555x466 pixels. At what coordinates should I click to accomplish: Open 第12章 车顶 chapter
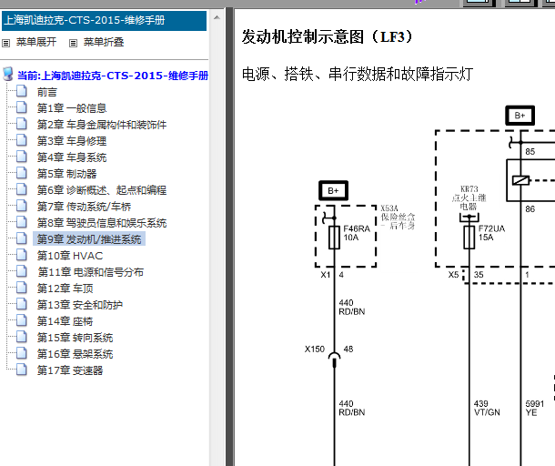[x=66, y=289]
